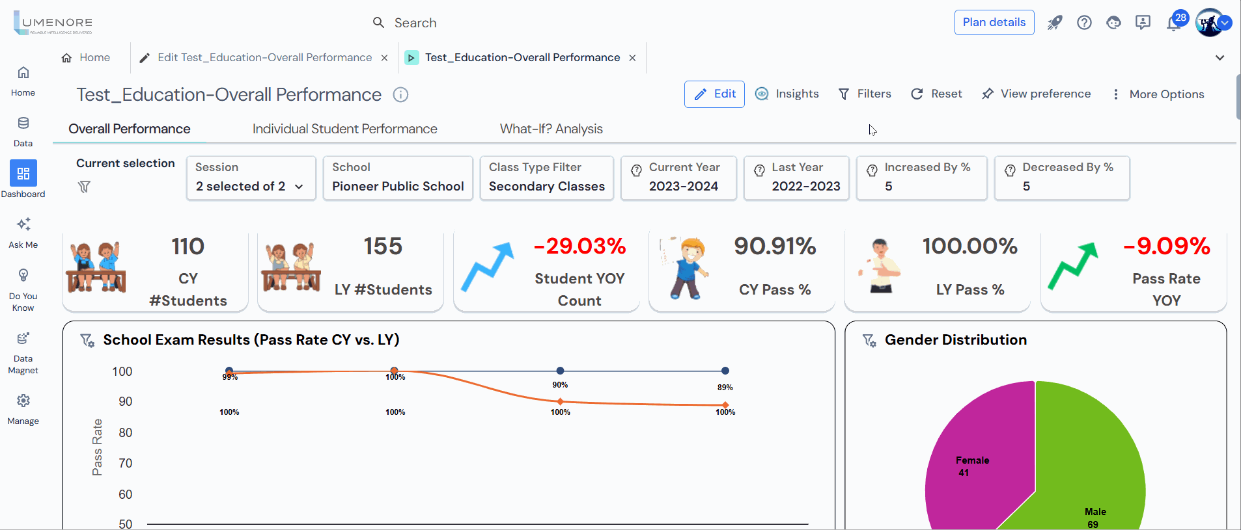Screen dimensions: 1241x530
Task: Open filter settings icon for Gender Distribution
Action: [x=869, y=340]
